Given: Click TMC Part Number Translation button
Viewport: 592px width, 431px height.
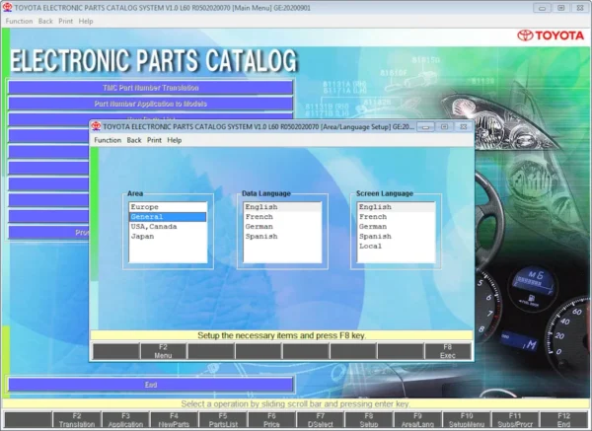Looking at the screenshot, I should (151, 87).
